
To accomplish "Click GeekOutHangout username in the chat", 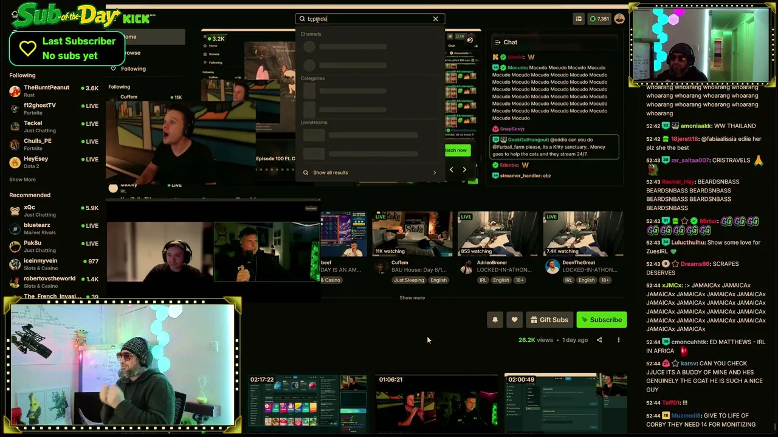I will click(528, 140).
